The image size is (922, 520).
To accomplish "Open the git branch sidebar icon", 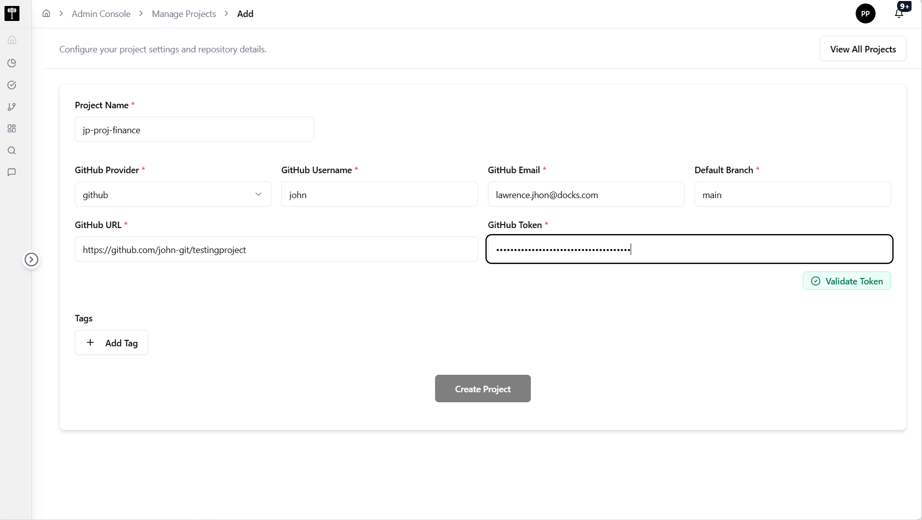I will 12,107.
